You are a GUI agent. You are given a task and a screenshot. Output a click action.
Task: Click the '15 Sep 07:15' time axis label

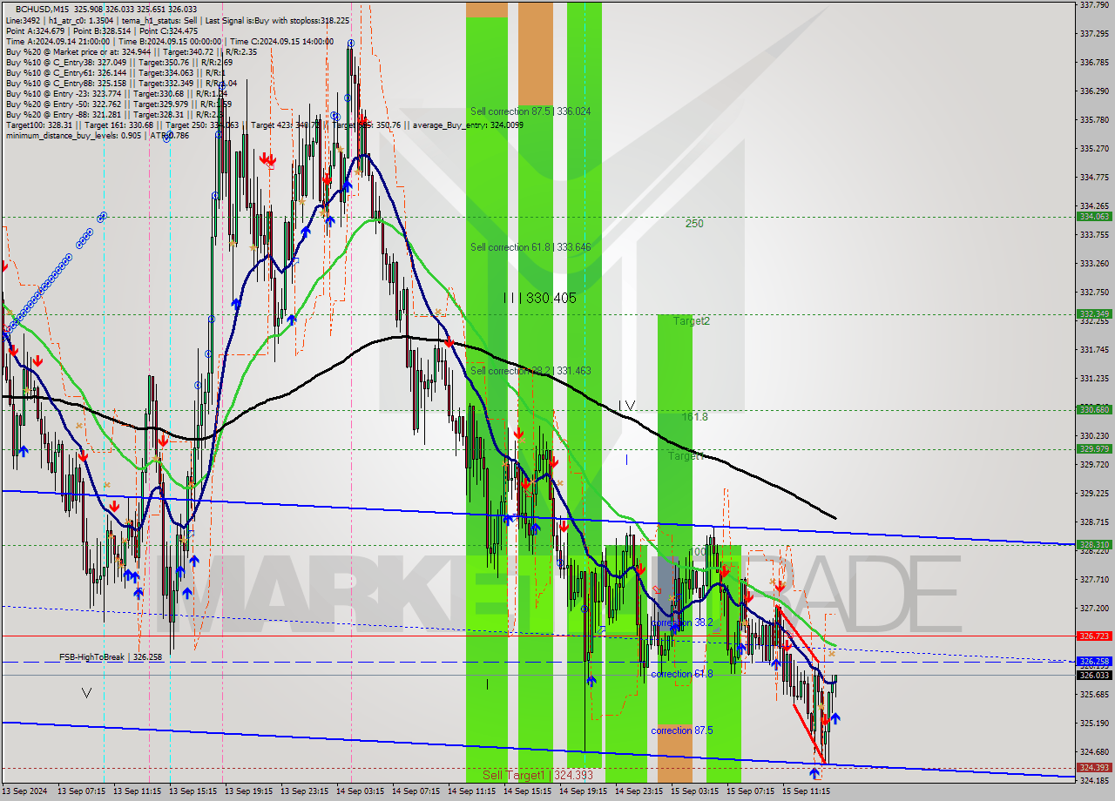tap(750, 792)
